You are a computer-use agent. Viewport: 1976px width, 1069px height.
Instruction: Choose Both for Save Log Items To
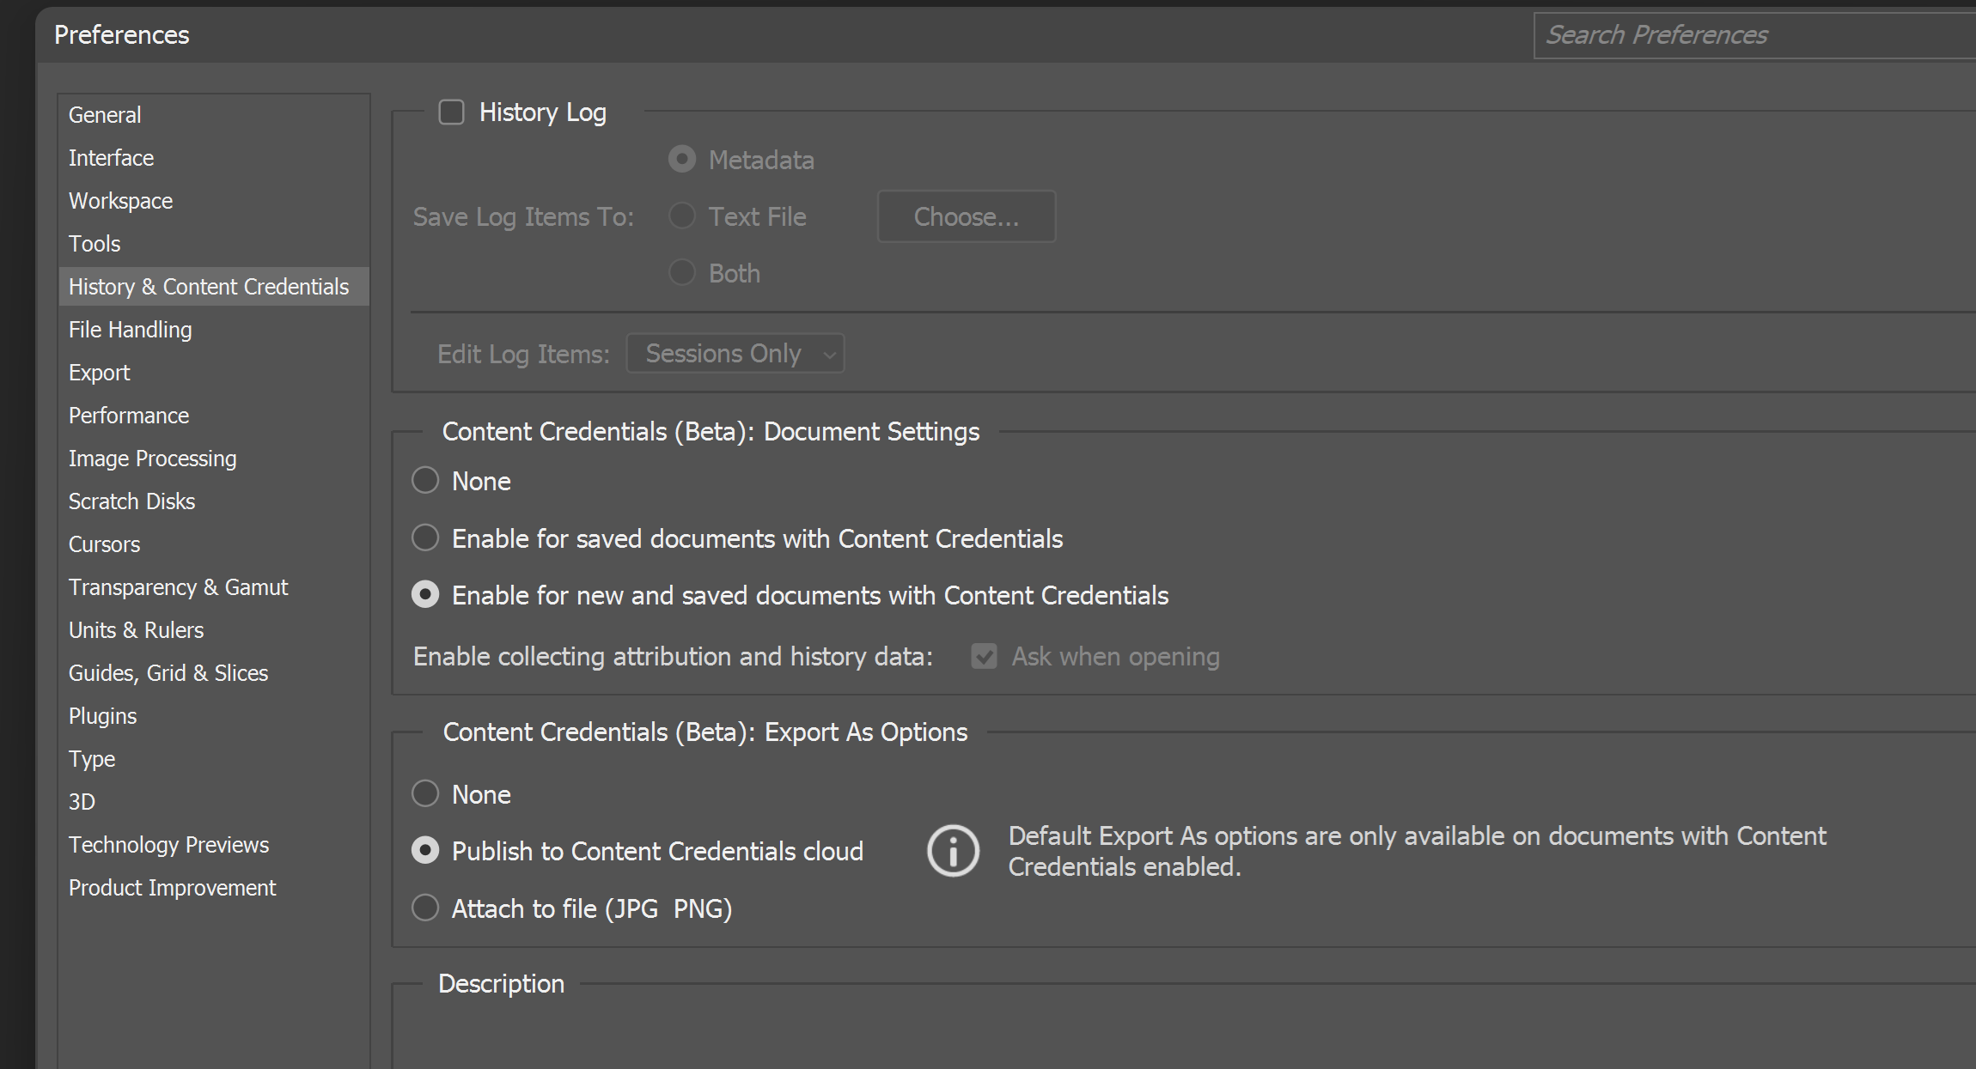pyautogui.click(x=681, y=272)
